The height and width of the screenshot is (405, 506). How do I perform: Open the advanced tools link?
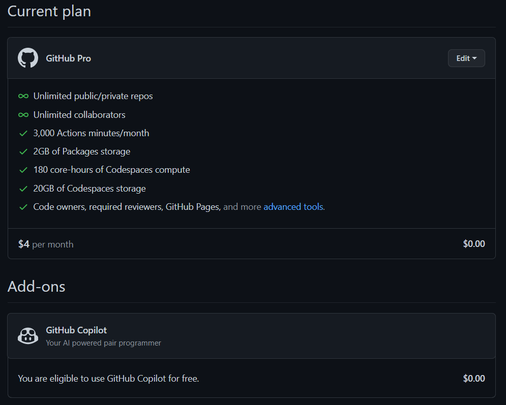coord(293,207)
